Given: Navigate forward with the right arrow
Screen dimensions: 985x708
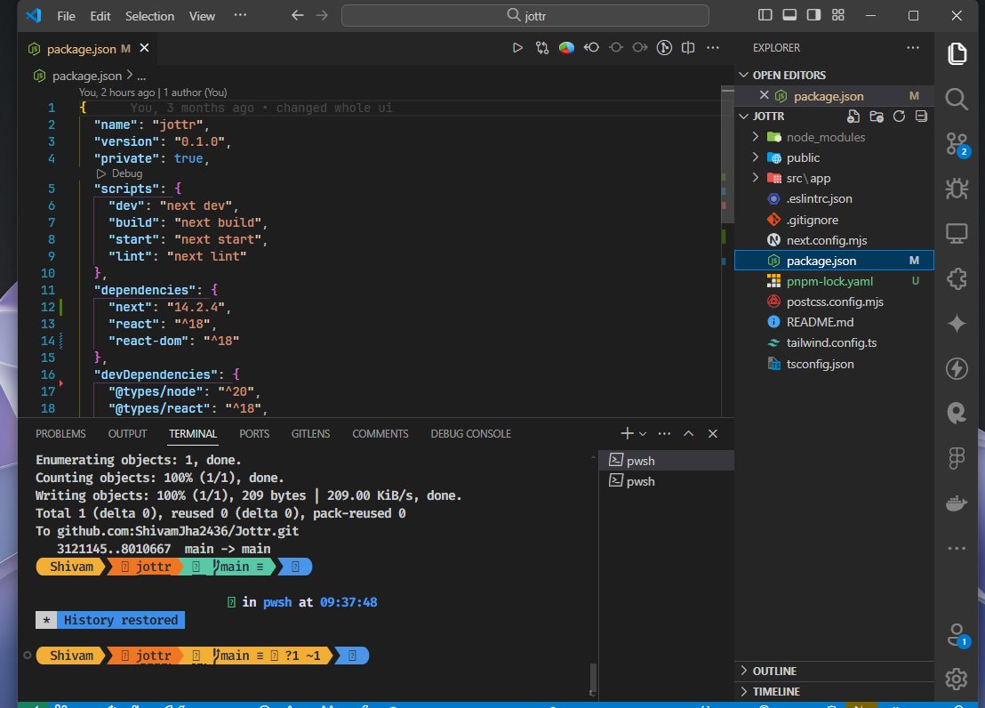Looking at the screenshot, I should click(x=322, y=15).
